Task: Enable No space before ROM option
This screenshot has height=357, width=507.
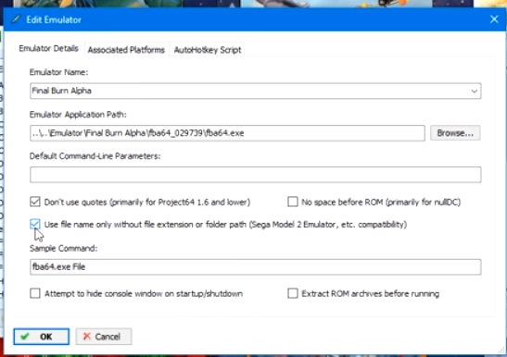Action: [293, 202]
